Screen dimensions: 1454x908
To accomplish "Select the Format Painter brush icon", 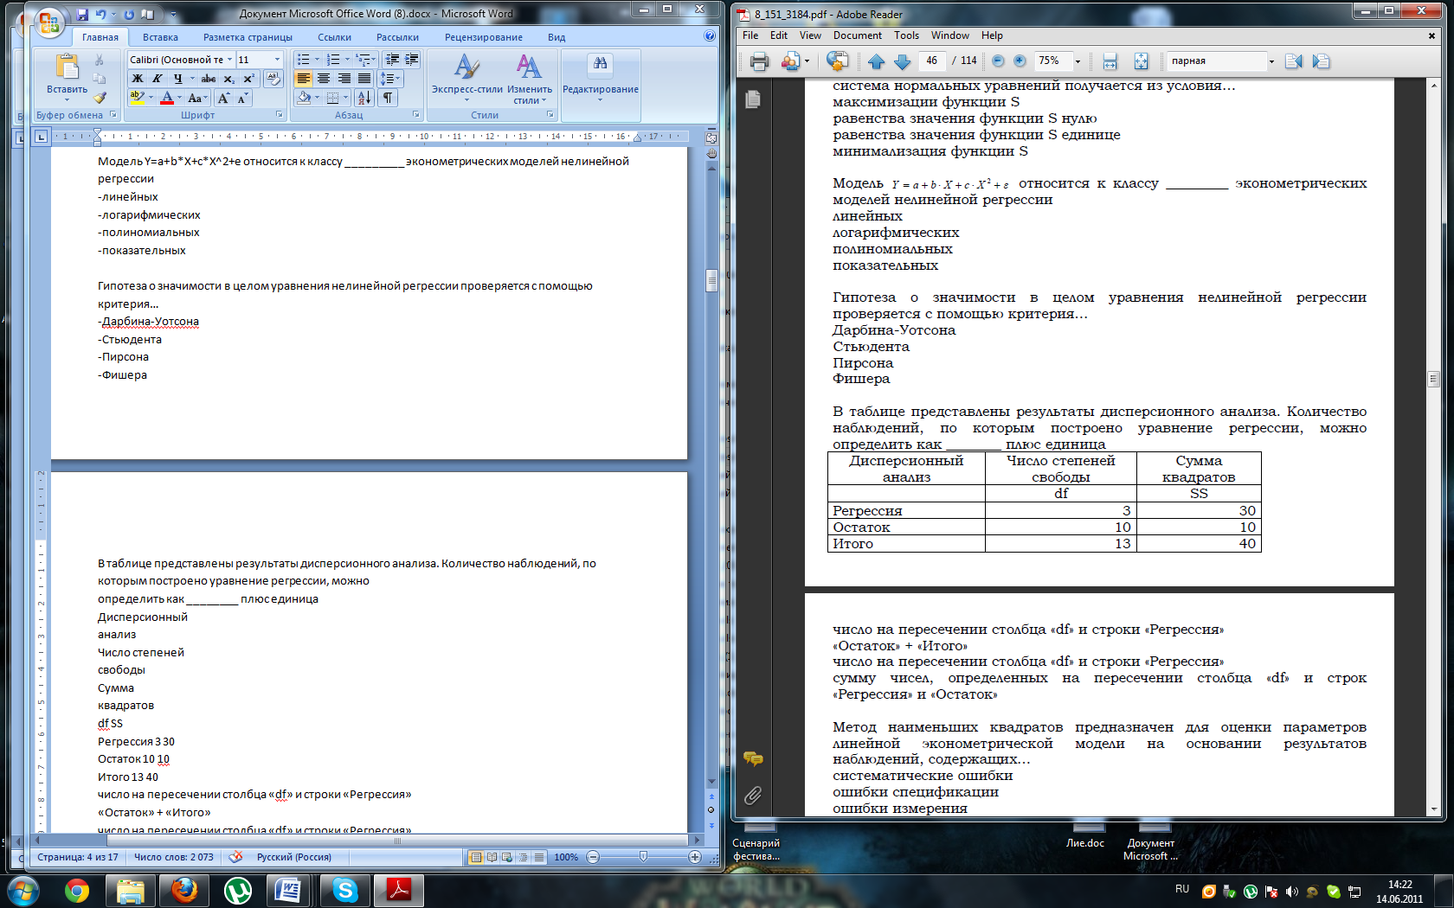I will (x=100, y=98).
